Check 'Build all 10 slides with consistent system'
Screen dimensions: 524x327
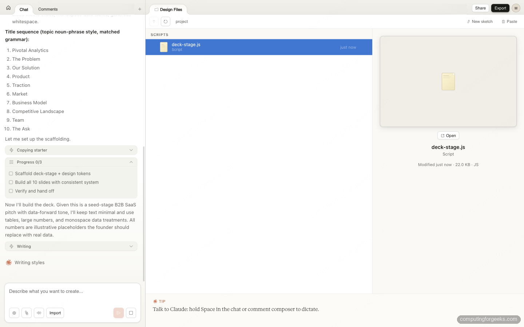11,182
